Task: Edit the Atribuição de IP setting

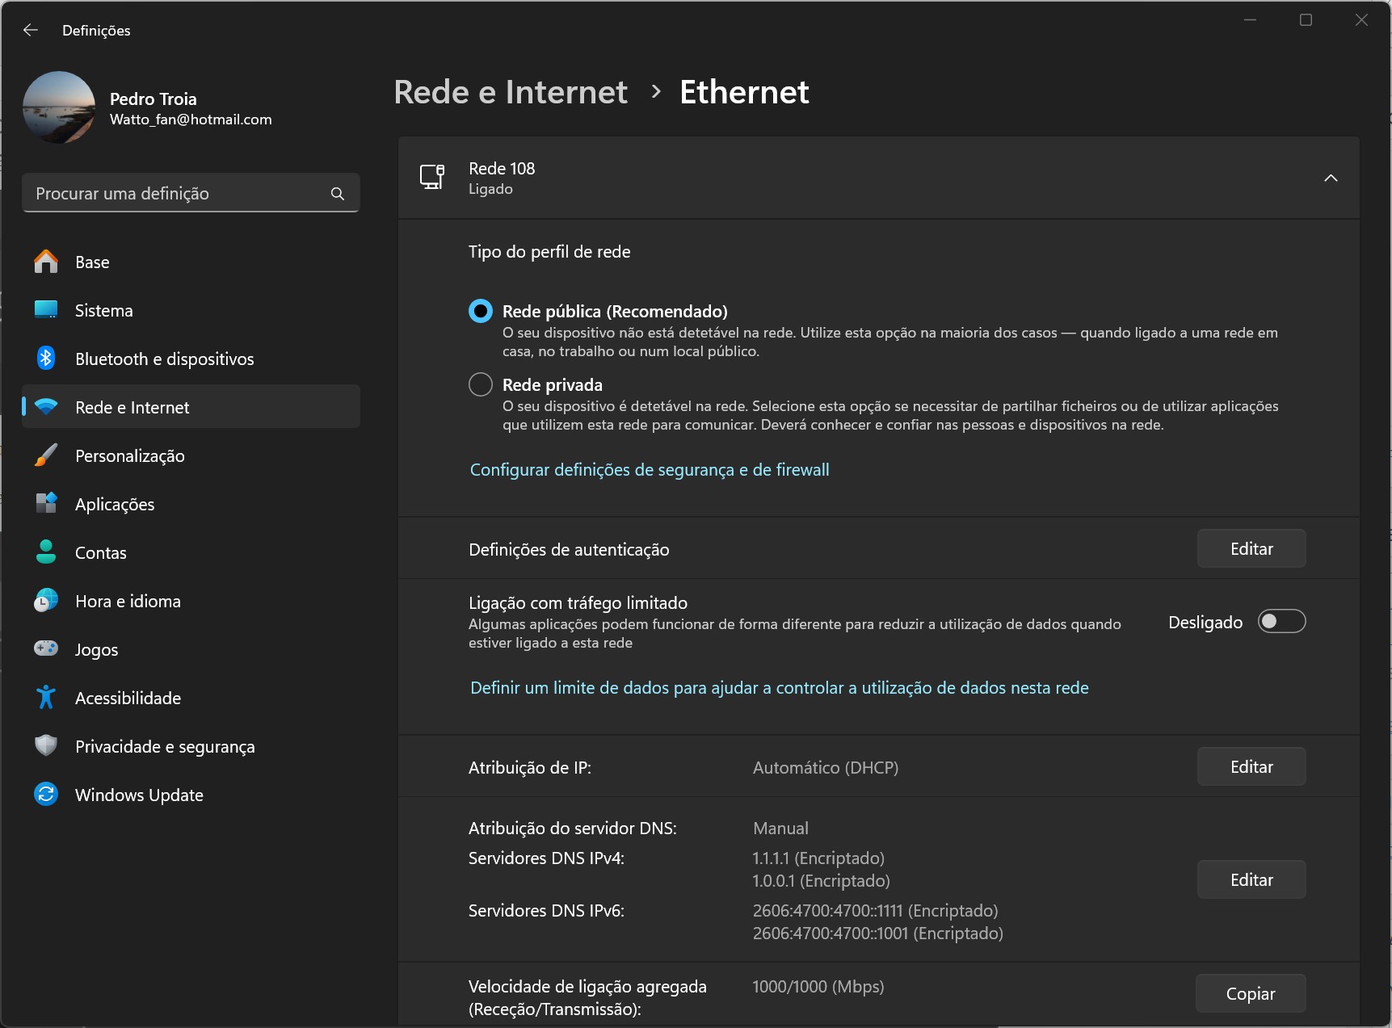Action: pos(1251,767)
